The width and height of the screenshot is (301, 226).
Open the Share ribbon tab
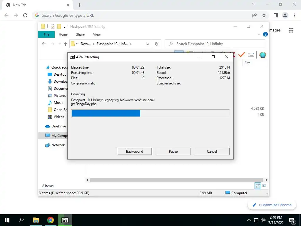[x=80, y=34]
